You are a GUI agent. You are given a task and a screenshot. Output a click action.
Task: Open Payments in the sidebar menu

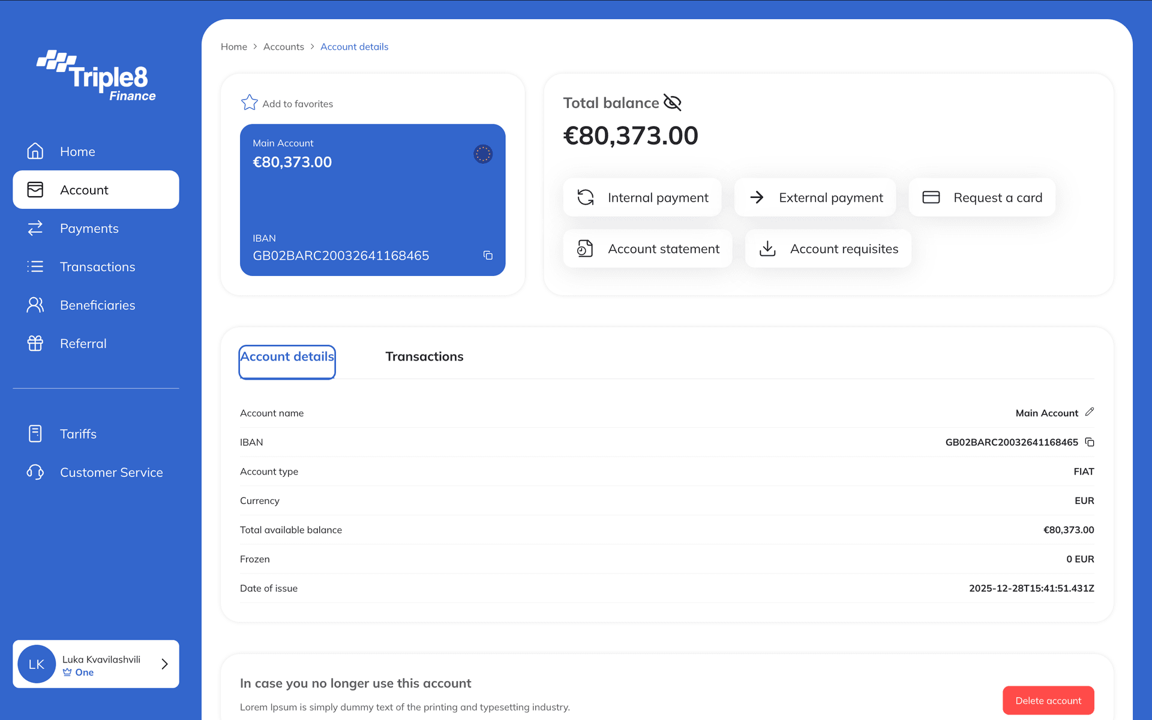(x=96, y=228)
